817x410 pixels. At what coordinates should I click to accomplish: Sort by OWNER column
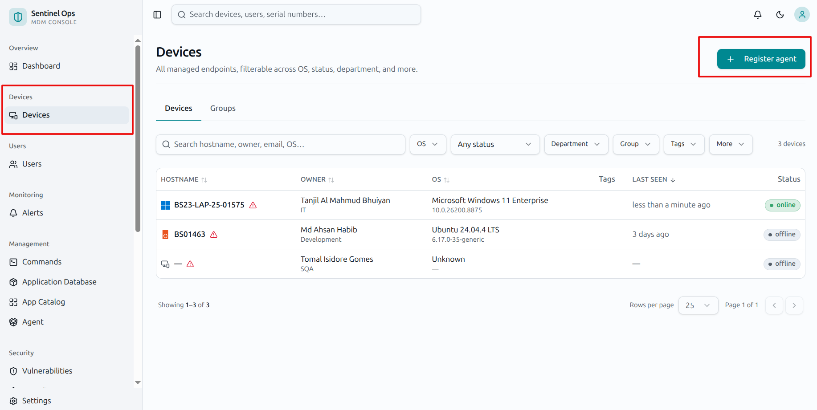coord(317,179)
